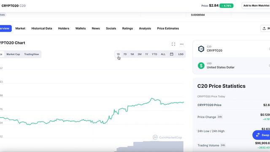This screenshot has height=152, width=270.
Task: Click the $2.84 price in header
Action: (x=214, y=5)
